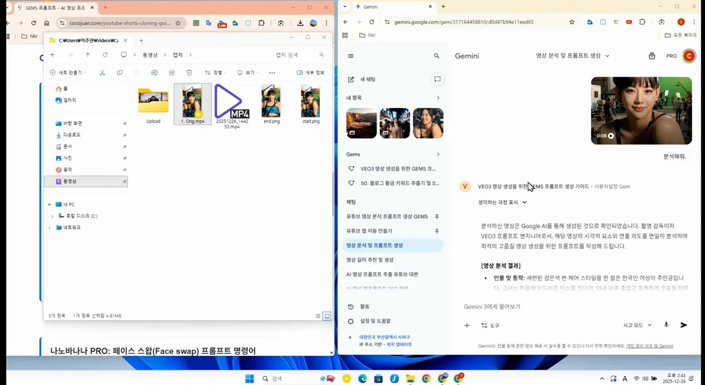The image size is (705, 385).
Task: Bookmark the Gemini page with star icon
Action: pos(571,22)
